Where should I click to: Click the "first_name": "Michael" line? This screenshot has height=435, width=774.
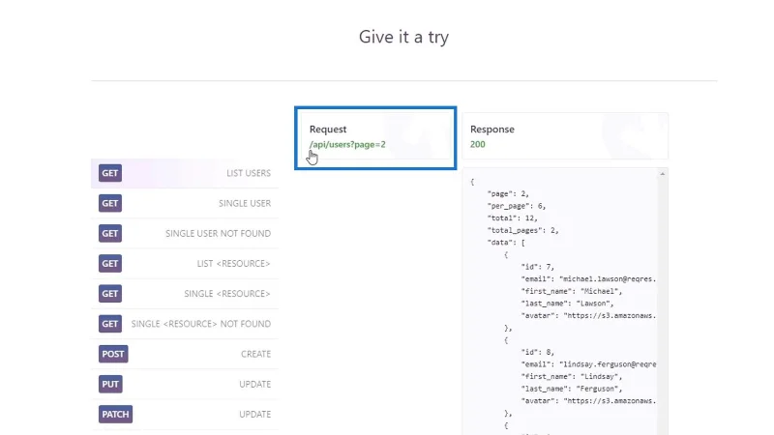(x=572, y=292)
